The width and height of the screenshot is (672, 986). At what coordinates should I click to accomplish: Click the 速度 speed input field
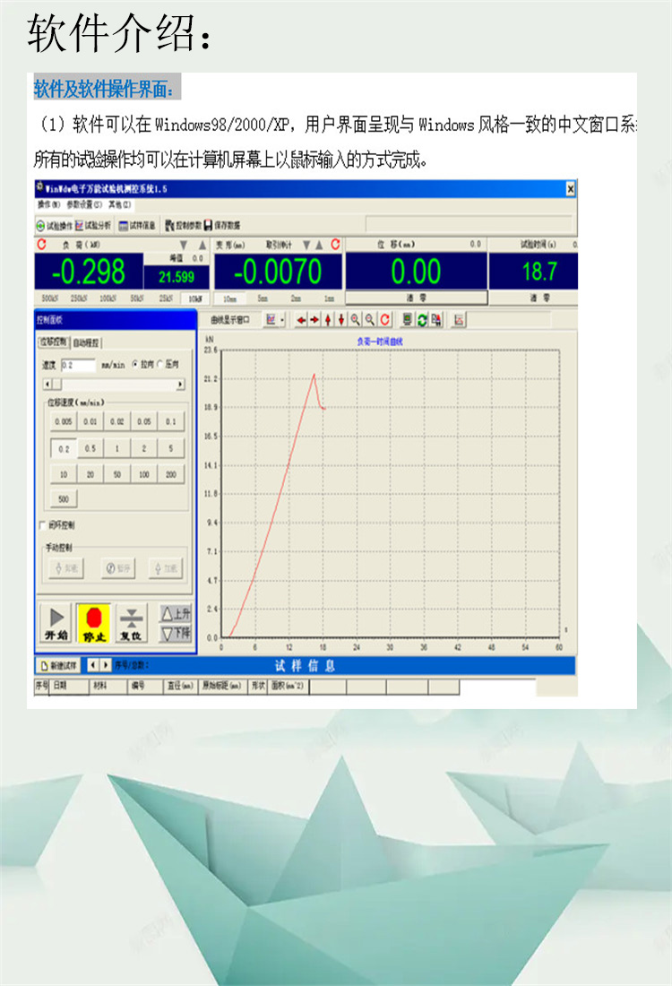[78, 365]
